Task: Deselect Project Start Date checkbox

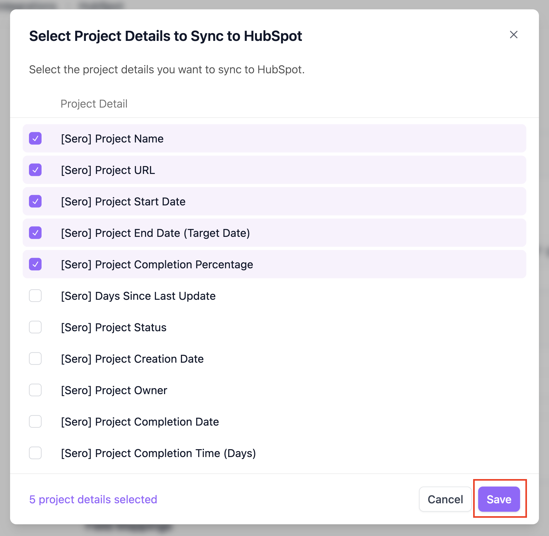Action: (x=35, y=201)
